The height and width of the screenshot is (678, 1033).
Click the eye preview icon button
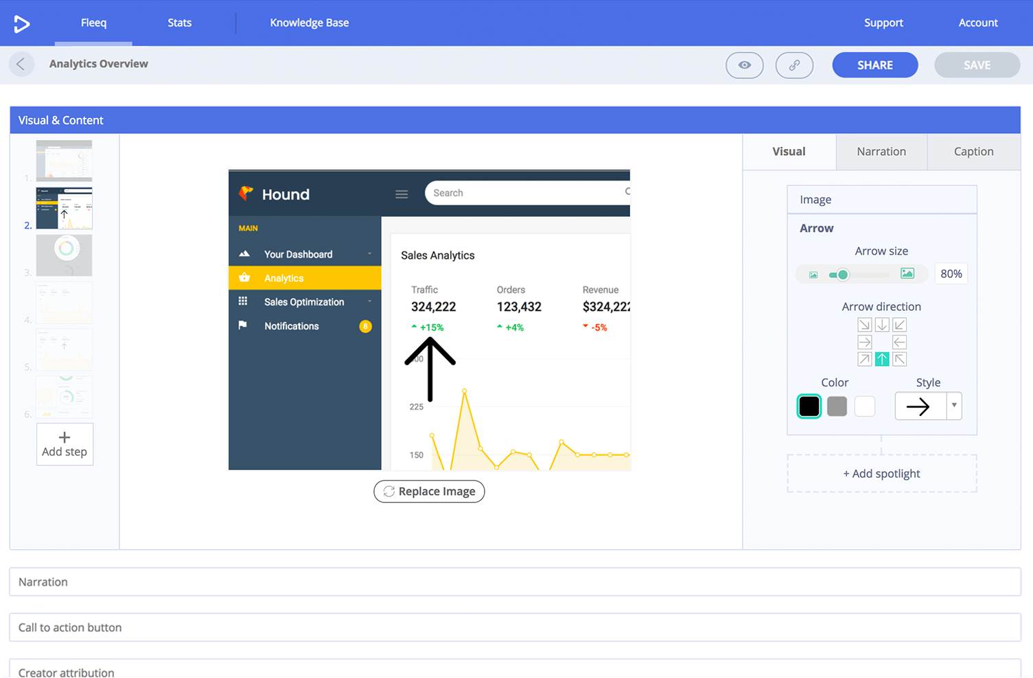coord(744,65)
